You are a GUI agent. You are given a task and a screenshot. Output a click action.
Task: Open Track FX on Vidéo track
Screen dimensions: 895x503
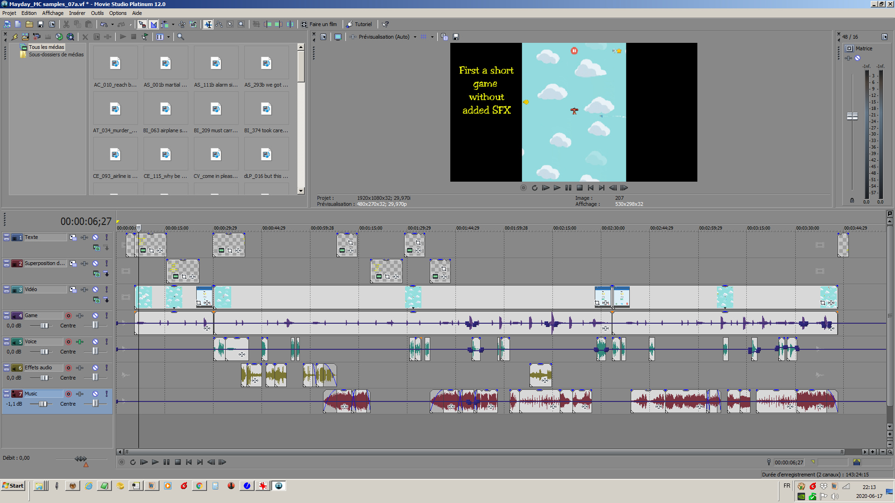point(84,290)
